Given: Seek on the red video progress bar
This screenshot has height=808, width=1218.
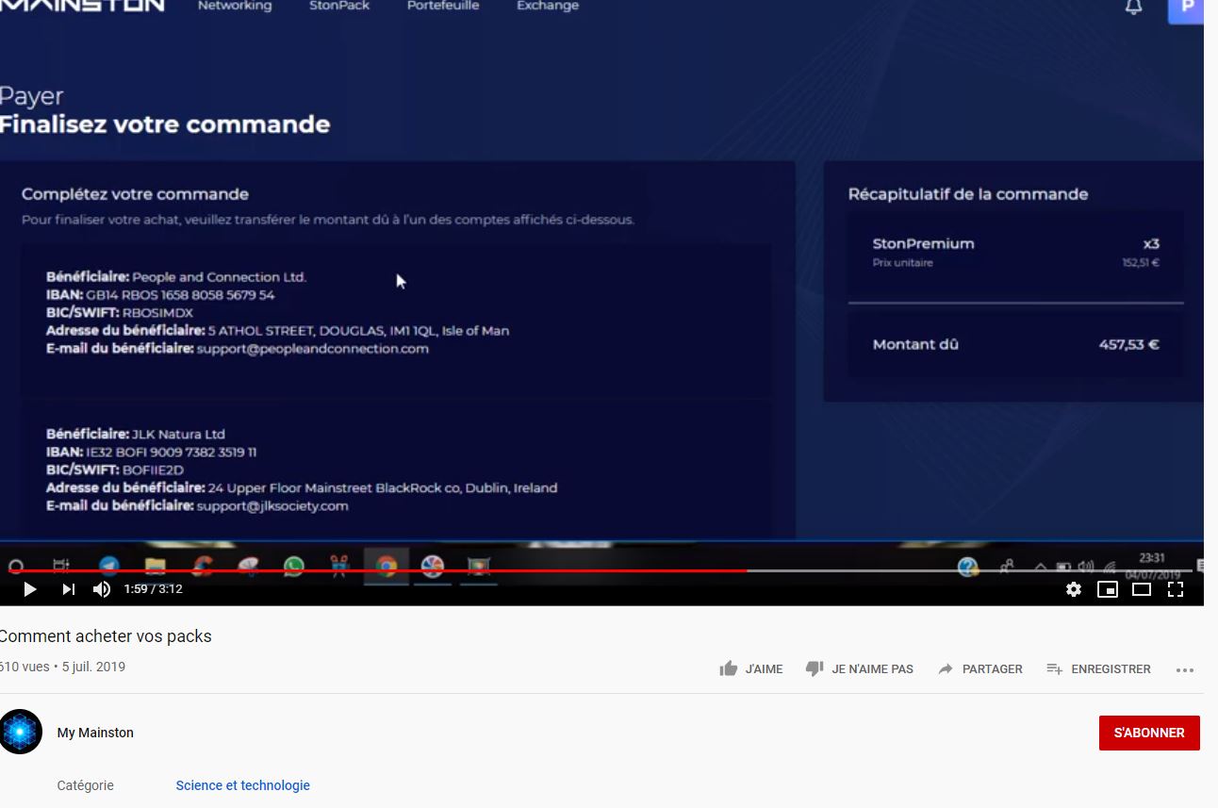Looking at the screenshot, I should pyautogui.click(x=377, y=570).
